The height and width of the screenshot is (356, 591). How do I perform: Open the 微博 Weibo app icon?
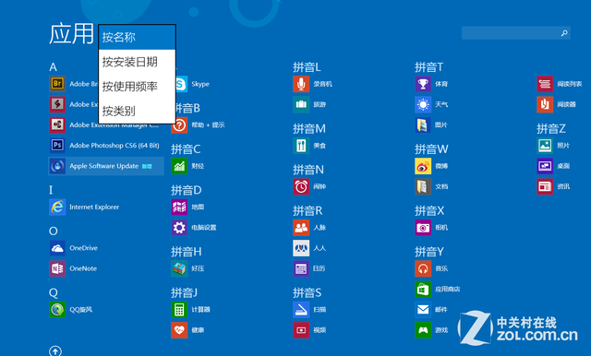[x=423, y=166]
